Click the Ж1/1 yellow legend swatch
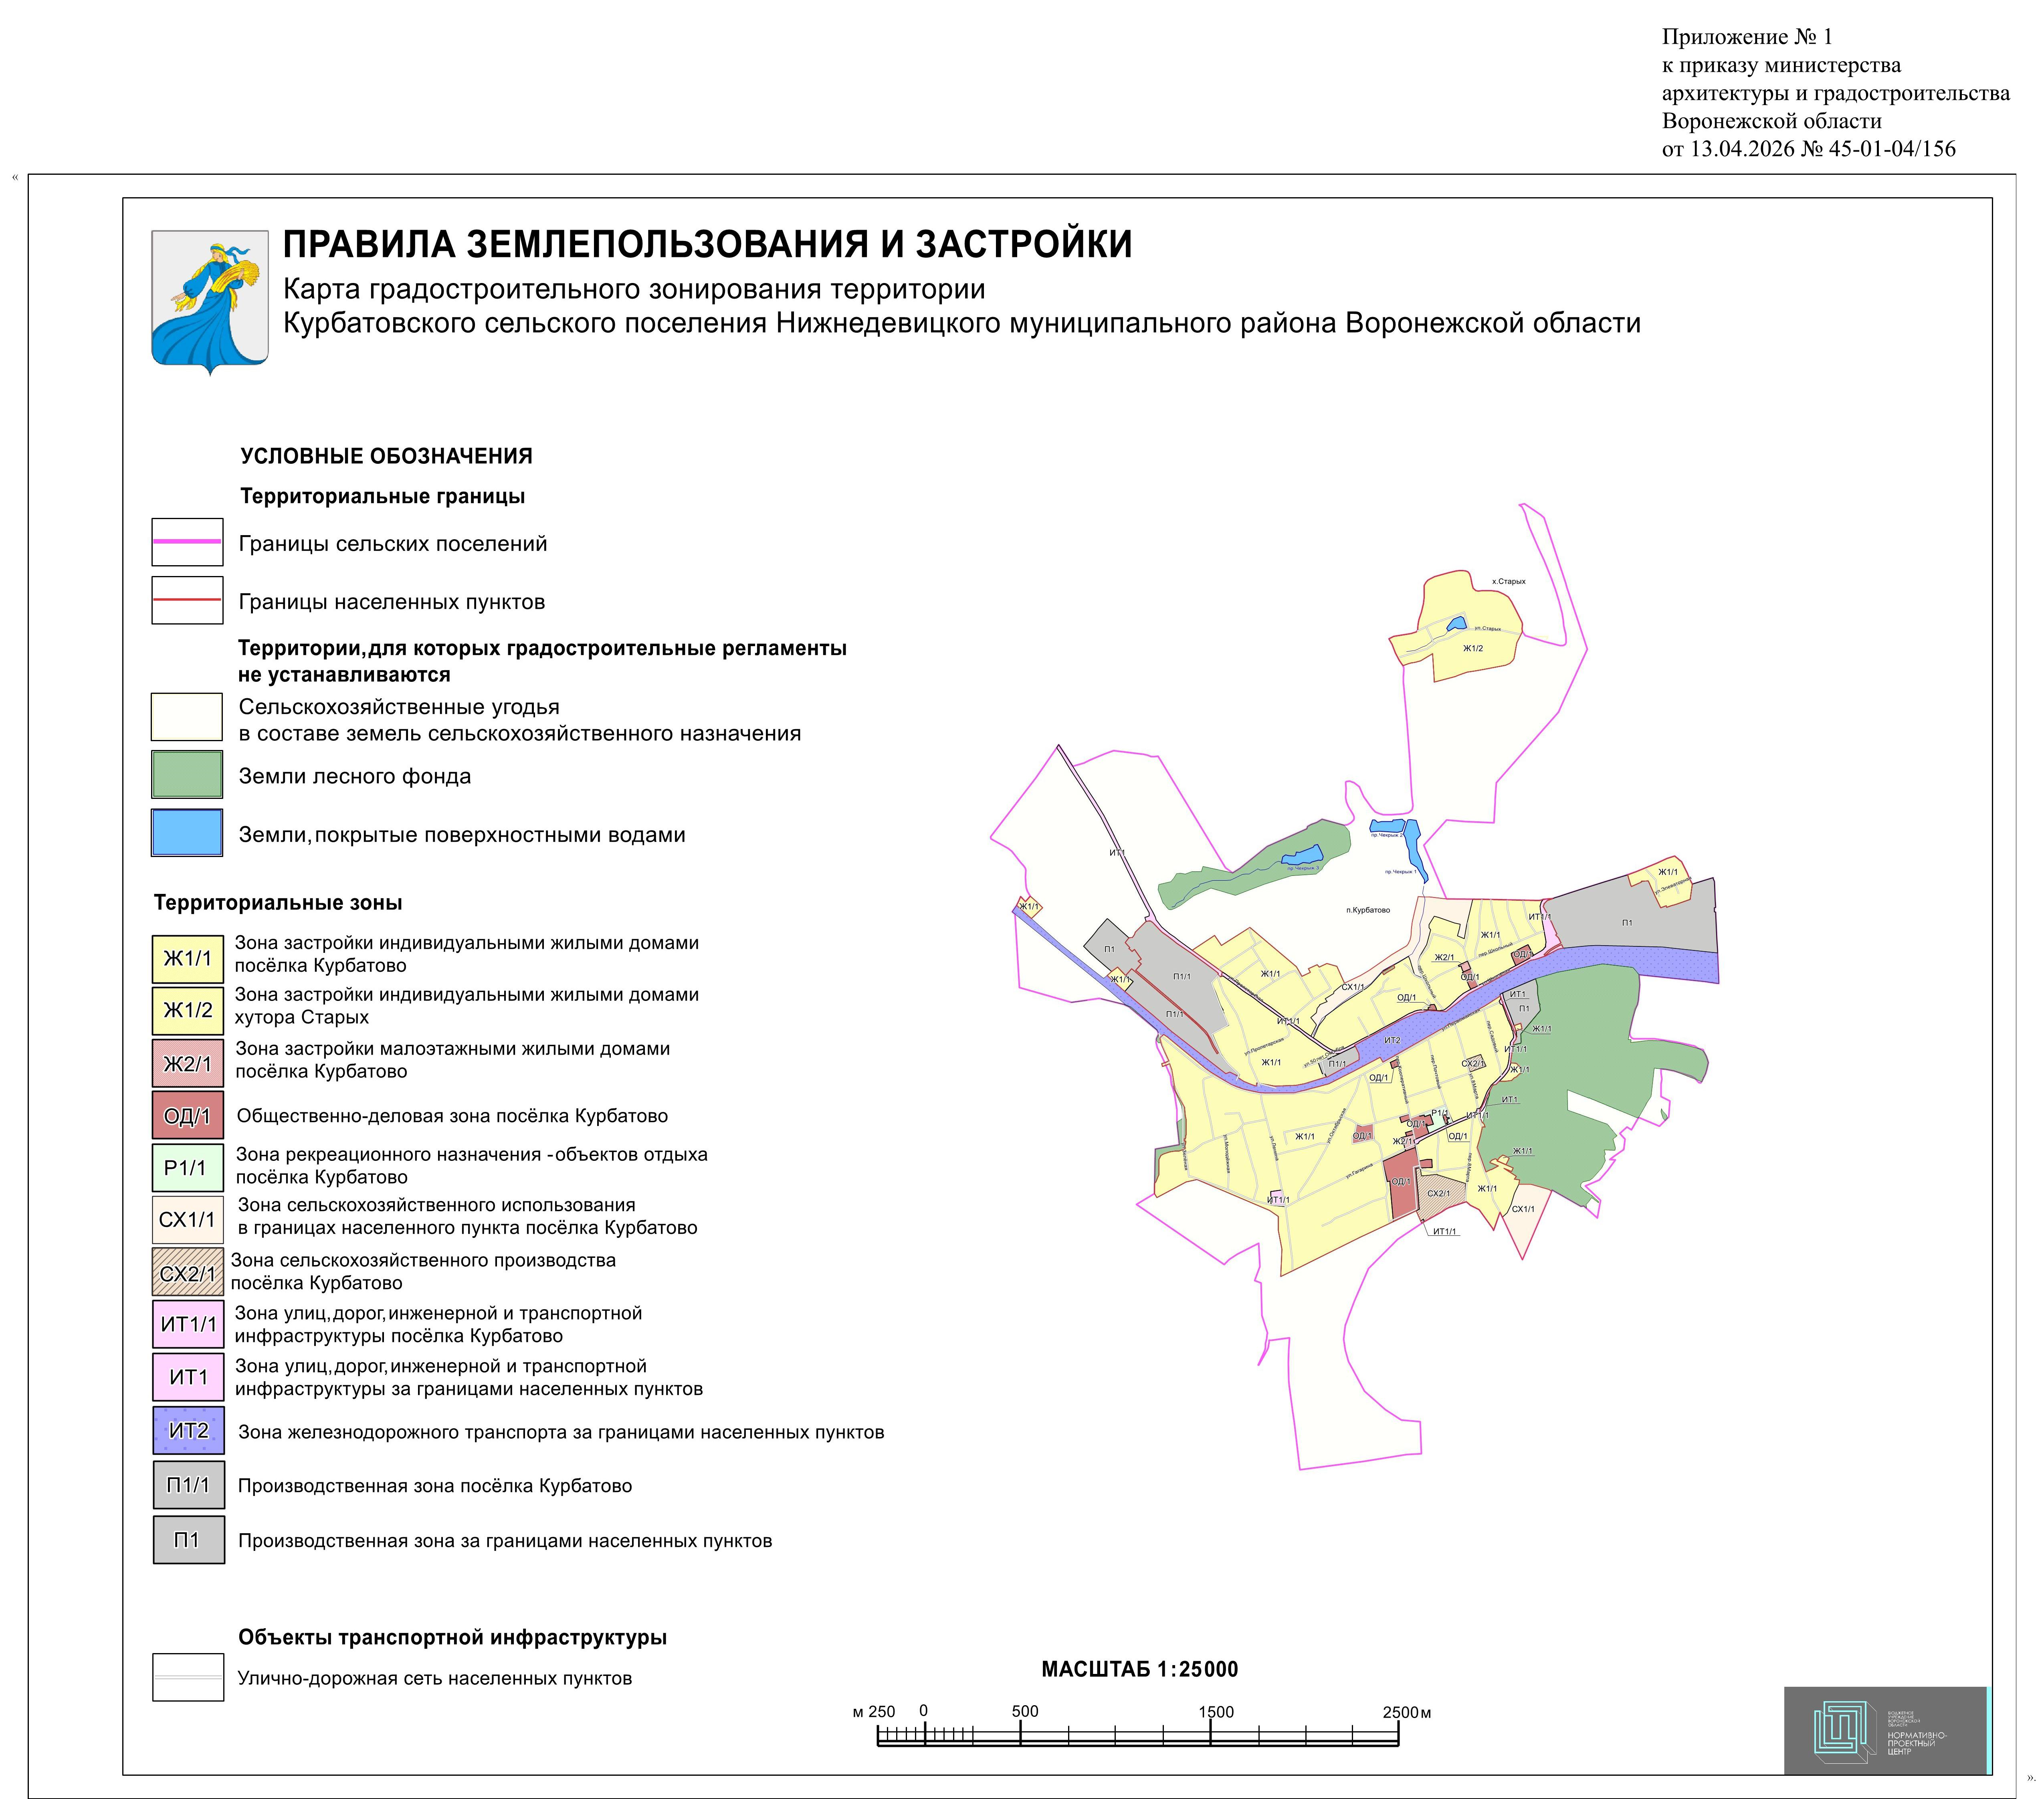 (187, 959)
